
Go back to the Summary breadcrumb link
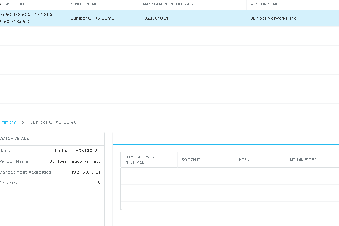[x=8, y=122]
